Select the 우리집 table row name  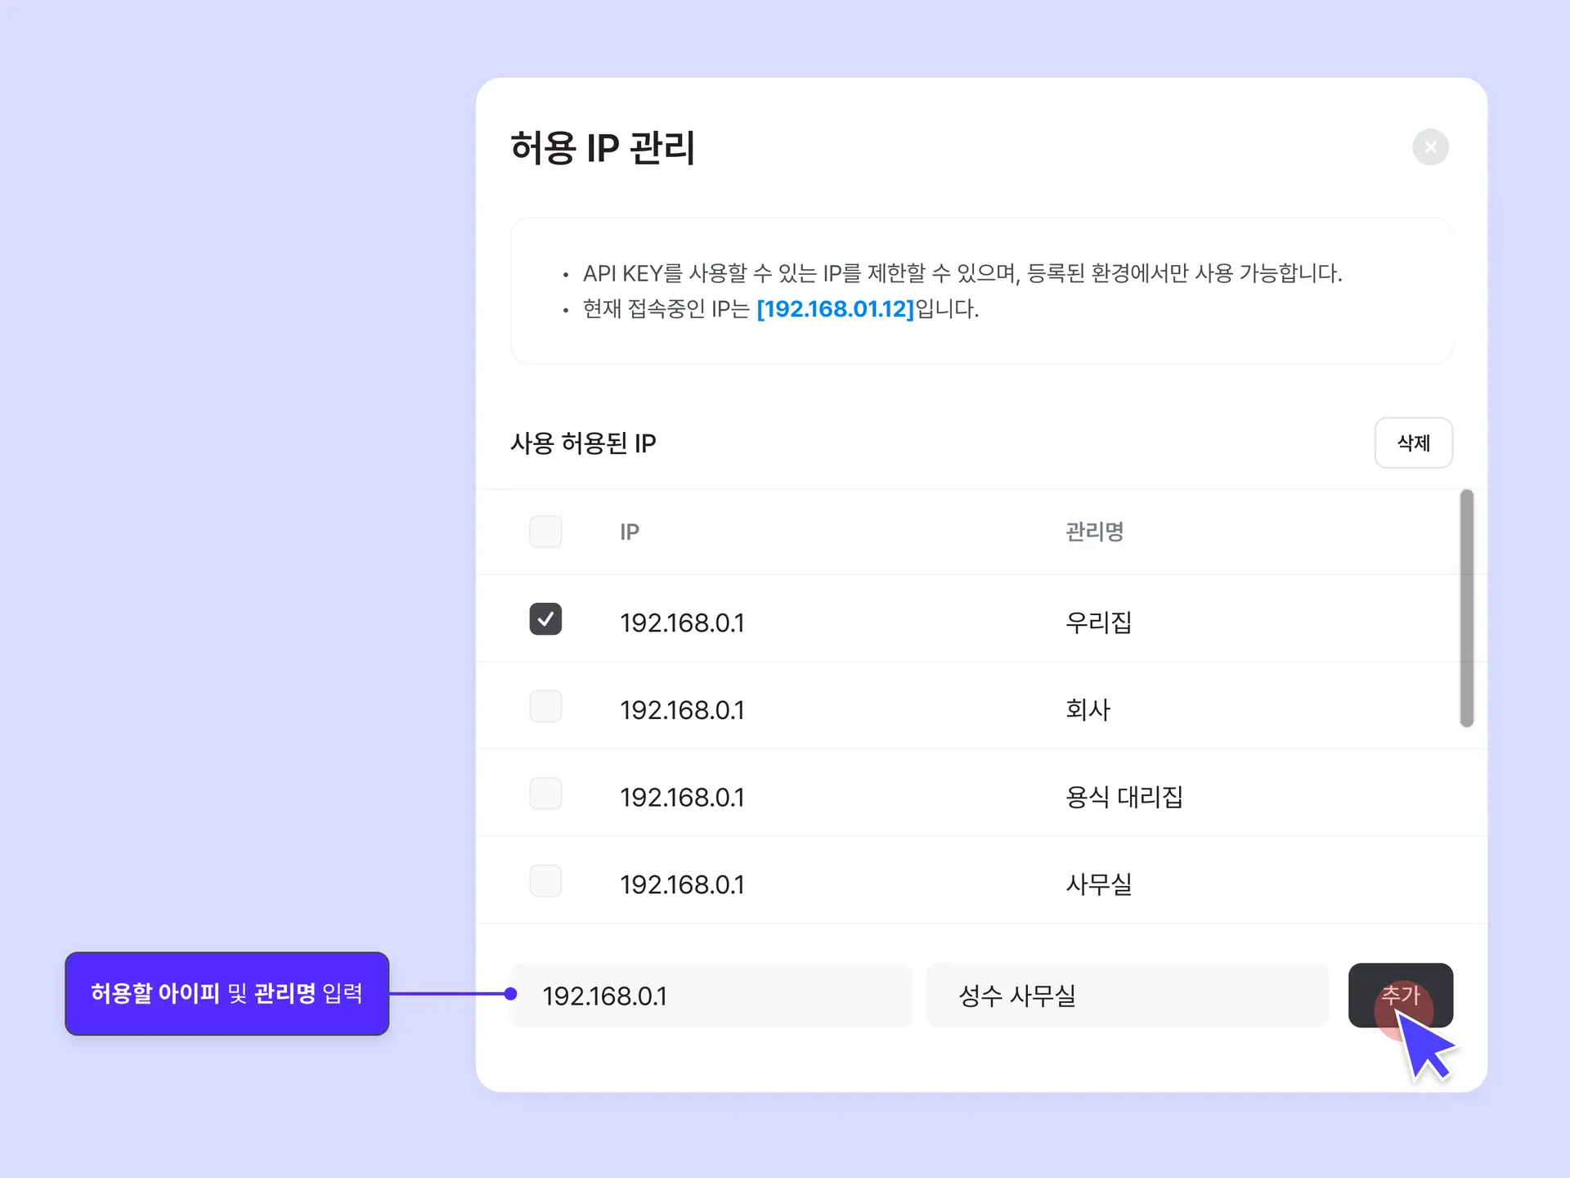[1098, 623]
